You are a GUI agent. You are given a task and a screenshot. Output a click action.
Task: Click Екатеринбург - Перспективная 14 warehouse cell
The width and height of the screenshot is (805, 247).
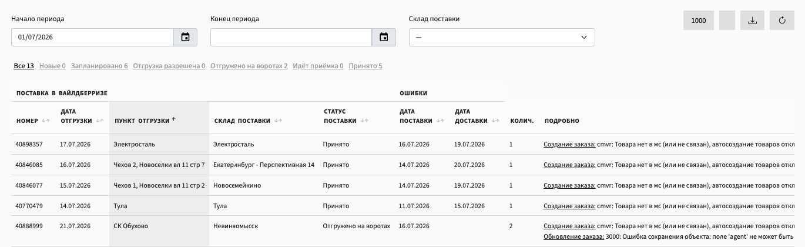click(x=264, y=165)
